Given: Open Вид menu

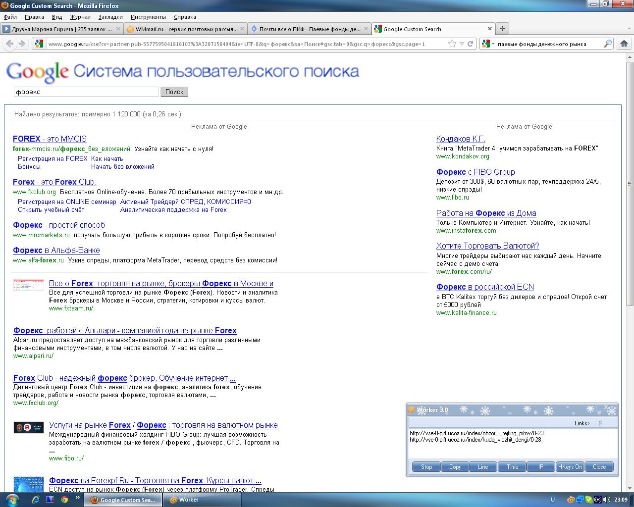Looking at the screenshot, I should pos(57,17).
